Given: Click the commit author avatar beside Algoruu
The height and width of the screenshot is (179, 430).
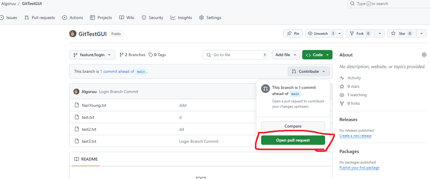Looking at the screenshot, I should pyautogui.click(x=76, y=92).
